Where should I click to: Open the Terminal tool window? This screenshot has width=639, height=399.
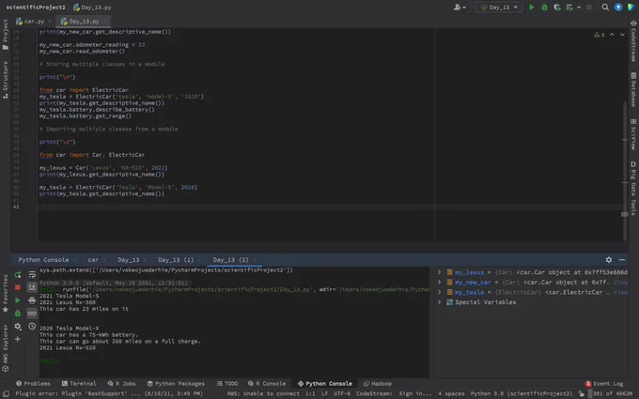(x=79, y=384)
